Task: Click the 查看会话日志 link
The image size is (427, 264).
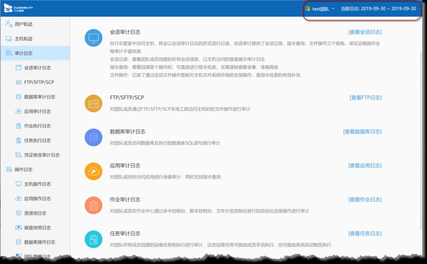Action: click(365, 32)
